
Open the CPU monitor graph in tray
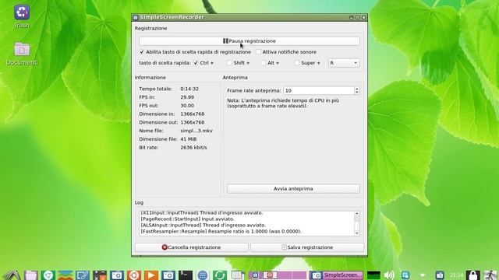tap(373, 275)
